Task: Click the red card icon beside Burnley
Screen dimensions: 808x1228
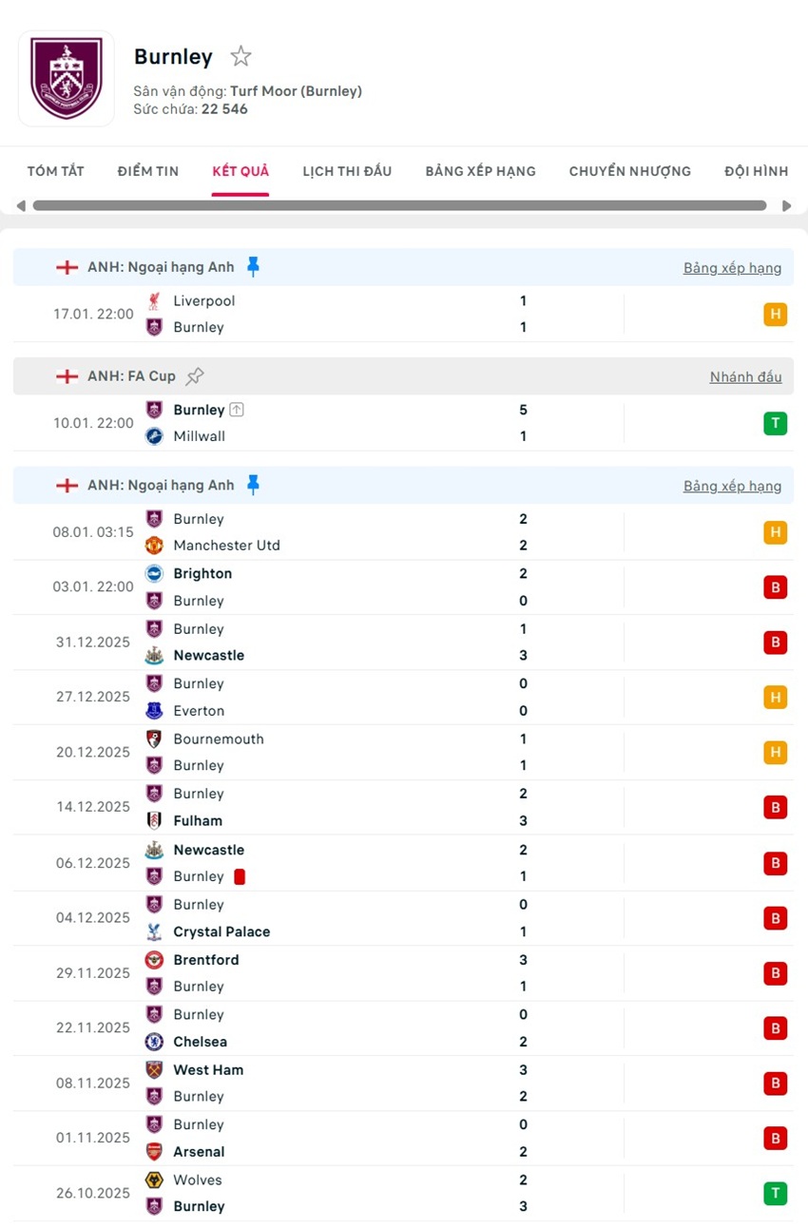Action: tap(240, 876)
